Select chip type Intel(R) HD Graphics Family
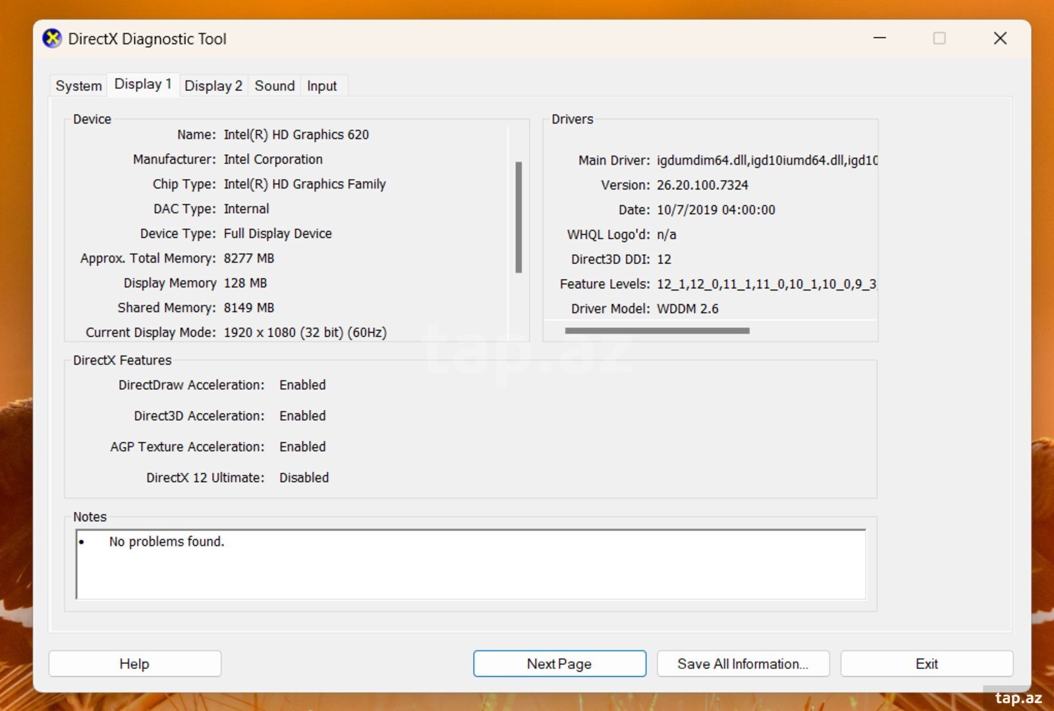1054x711 pixels. 305,184
